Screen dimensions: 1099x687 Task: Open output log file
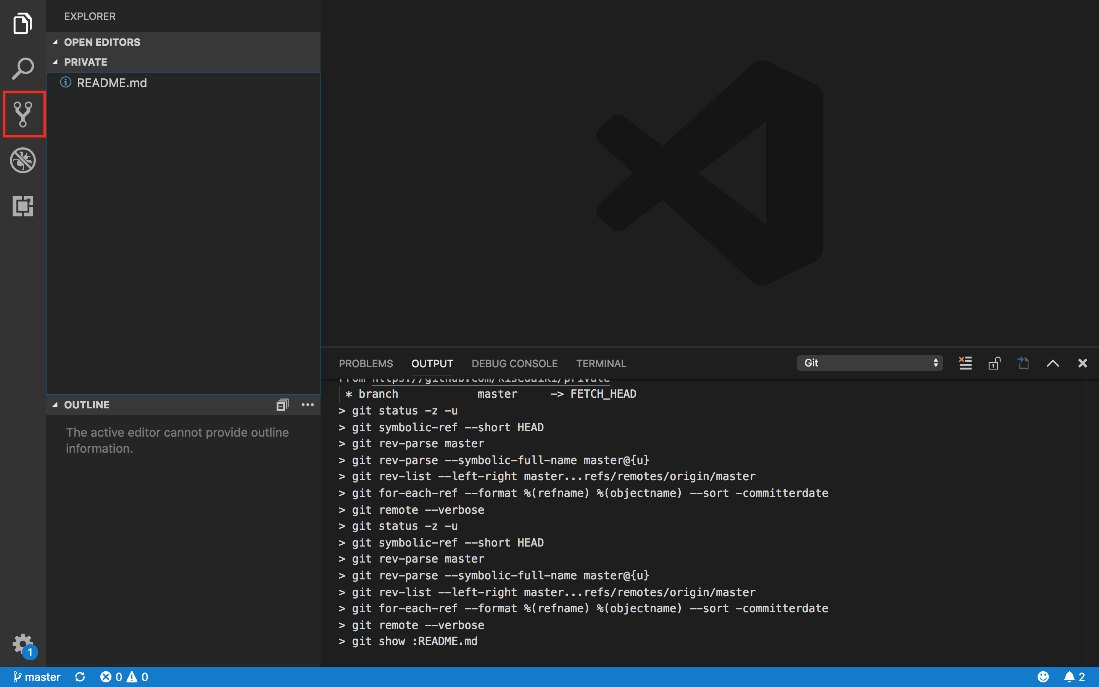[1023, 363]
